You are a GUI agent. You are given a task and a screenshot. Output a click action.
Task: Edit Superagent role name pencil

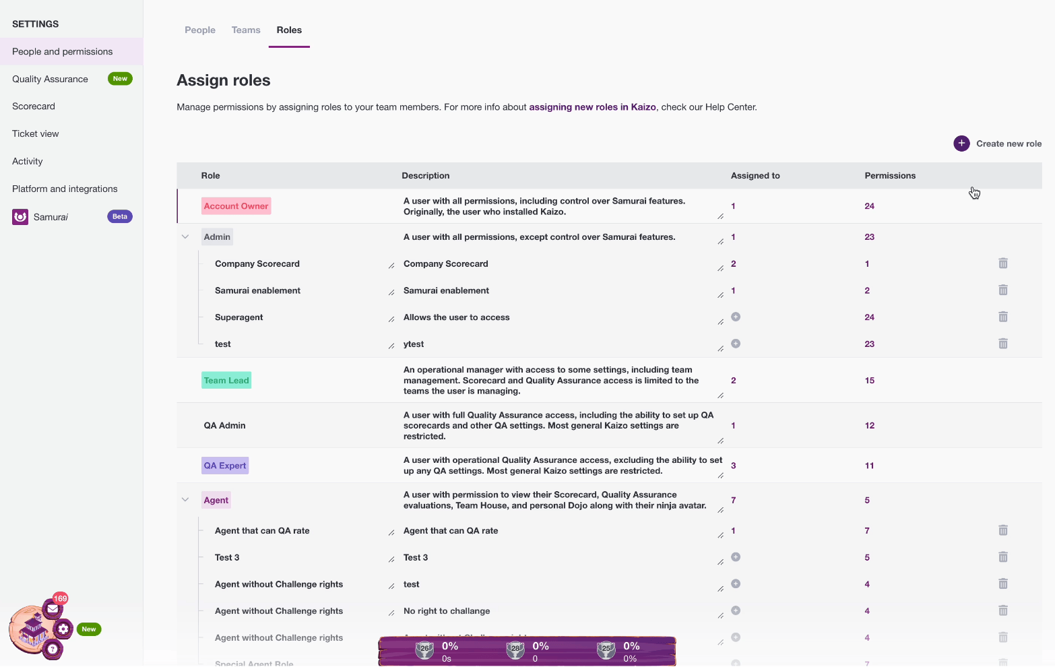[391, 319]
